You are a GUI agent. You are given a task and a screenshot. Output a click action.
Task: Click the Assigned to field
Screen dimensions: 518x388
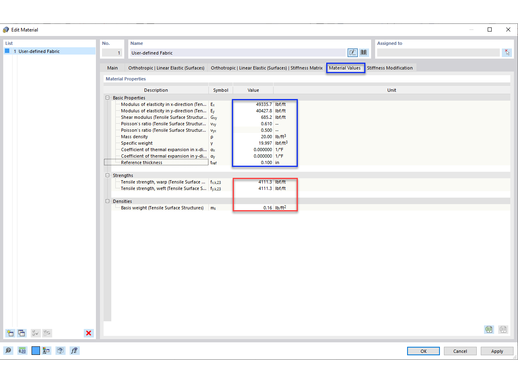[x=438, y=53]
